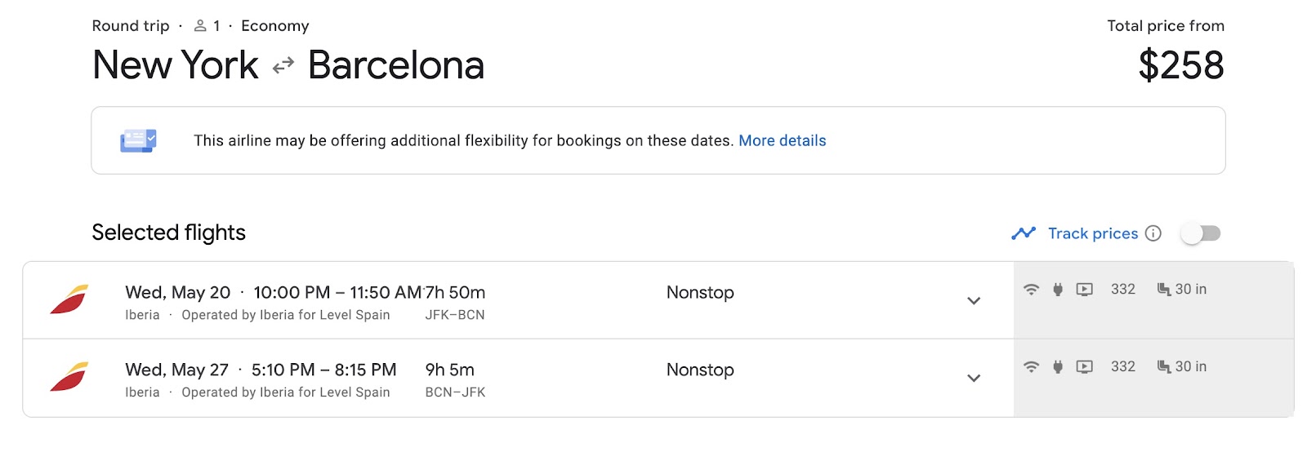
Task: Click the Wi-Fi icon on May 20 flight
Action: [1032, 290]
